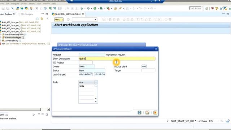Open the Navigate menu

(15, 4)
